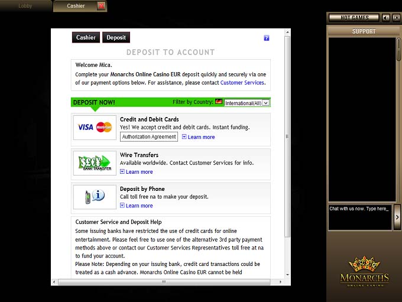Open the Hot Games button
Screen dimensions: 402x302
tap(354, 18)
